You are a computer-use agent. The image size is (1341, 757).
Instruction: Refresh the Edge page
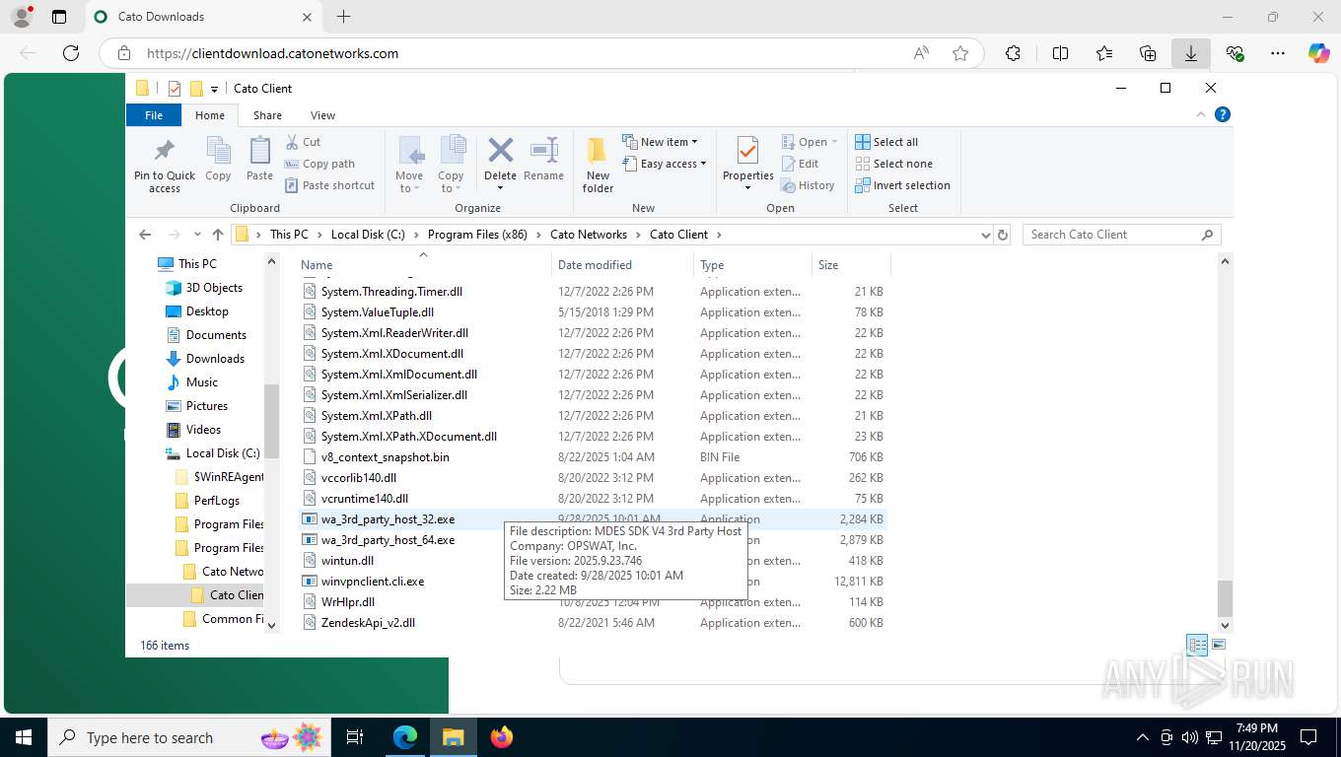tap(71, 53)
